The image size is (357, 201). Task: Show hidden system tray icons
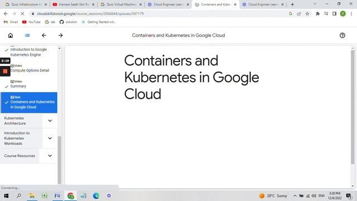coord(295,196)
